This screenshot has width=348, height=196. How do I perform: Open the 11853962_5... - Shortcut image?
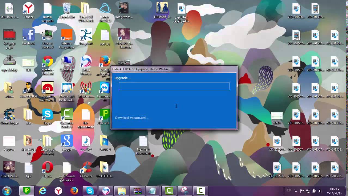point(124,39)
